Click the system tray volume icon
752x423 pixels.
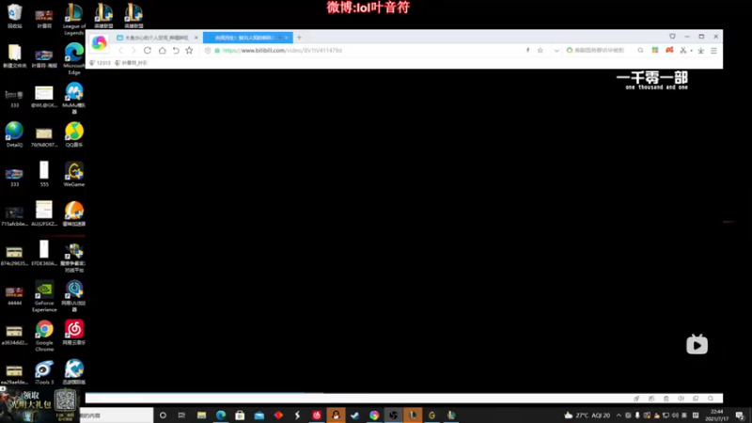pyautogui.click(x=675, y=415)
